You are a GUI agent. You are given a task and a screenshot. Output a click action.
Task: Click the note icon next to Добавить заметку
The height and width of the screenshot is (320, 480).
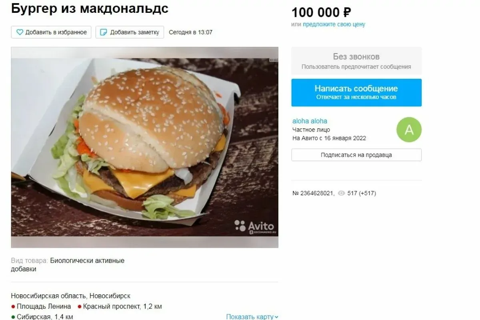[103, 32]
